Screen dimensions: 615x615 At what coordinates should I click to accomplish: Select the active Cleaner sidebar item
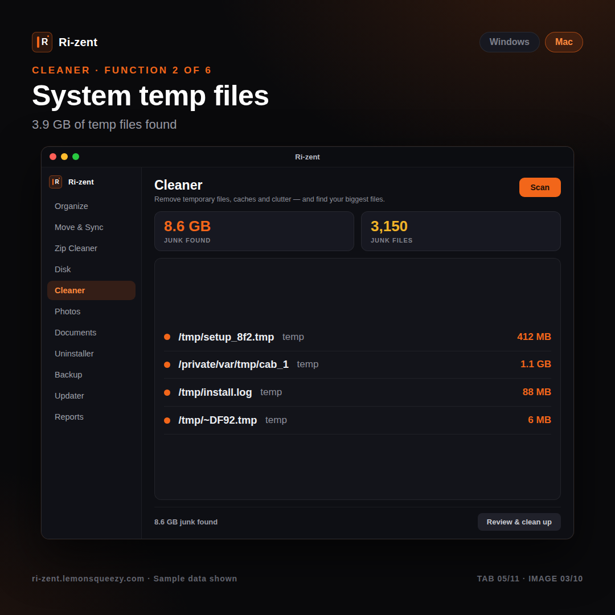[91, 290]
